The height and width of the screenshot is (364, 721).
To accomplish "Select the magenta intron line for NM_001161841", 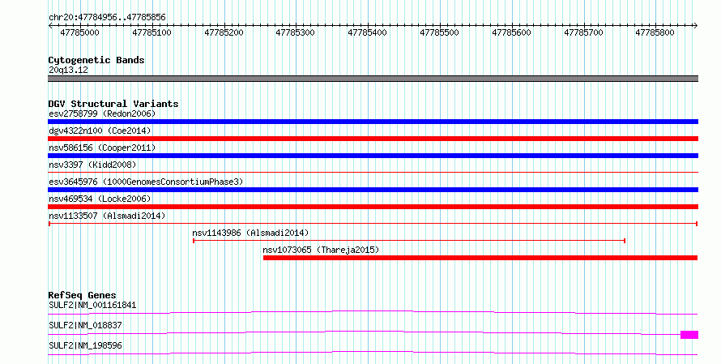I will tap(373, 312).
